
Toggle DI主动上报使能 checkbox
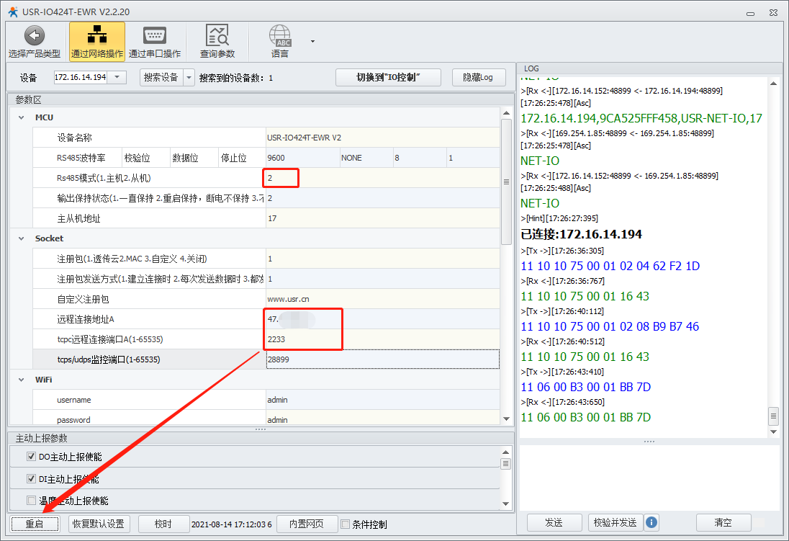click(31, 478)
